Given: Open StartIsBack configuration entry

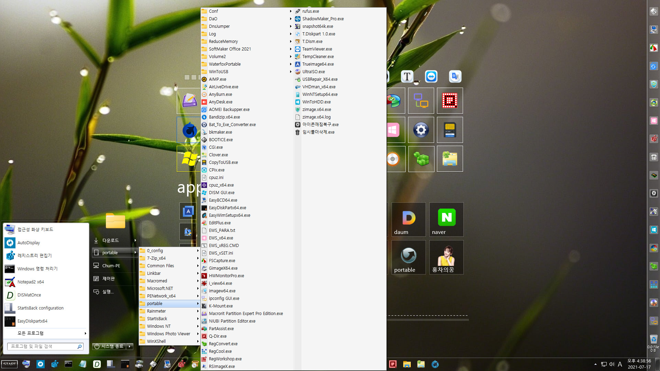Looking at the screenshot, I should 46,308.
